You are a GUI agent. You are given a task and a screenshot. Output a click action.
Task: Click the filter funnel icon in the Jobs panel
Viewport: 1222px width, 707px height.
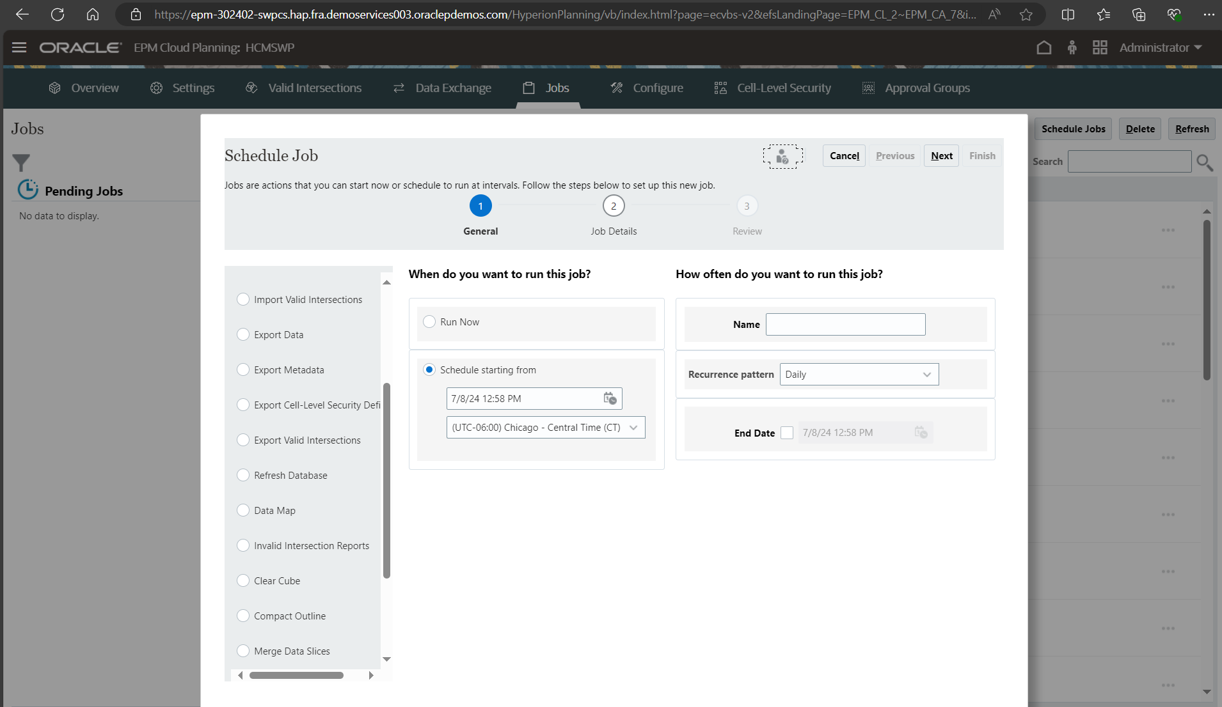21,163
